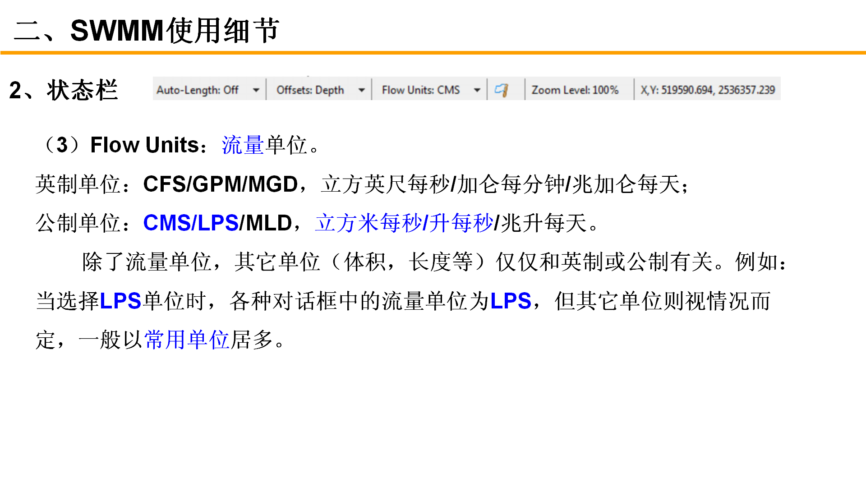Click the blue 流量 text
This screenshot has width=866, height=487.
point(243,145)
